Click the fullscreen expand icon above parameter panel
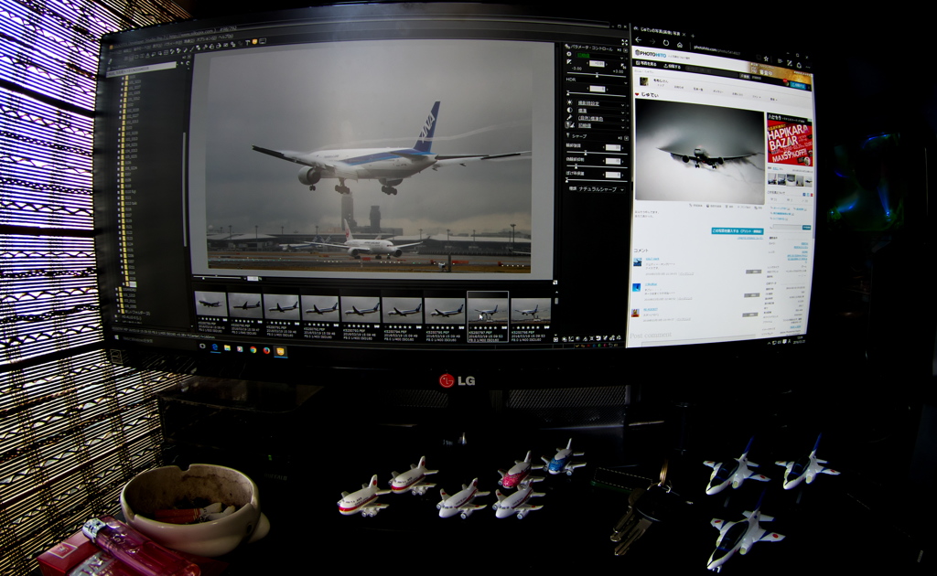Viewport: 937px width, 576px height. tap(624, 42)
